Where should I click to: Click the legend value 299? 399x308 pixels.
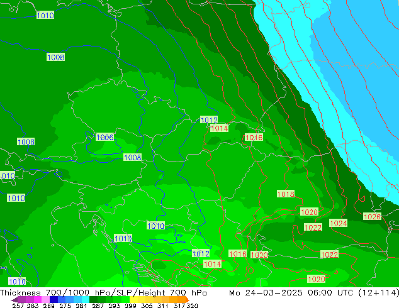pyautogui.click(x=130, y=305)
